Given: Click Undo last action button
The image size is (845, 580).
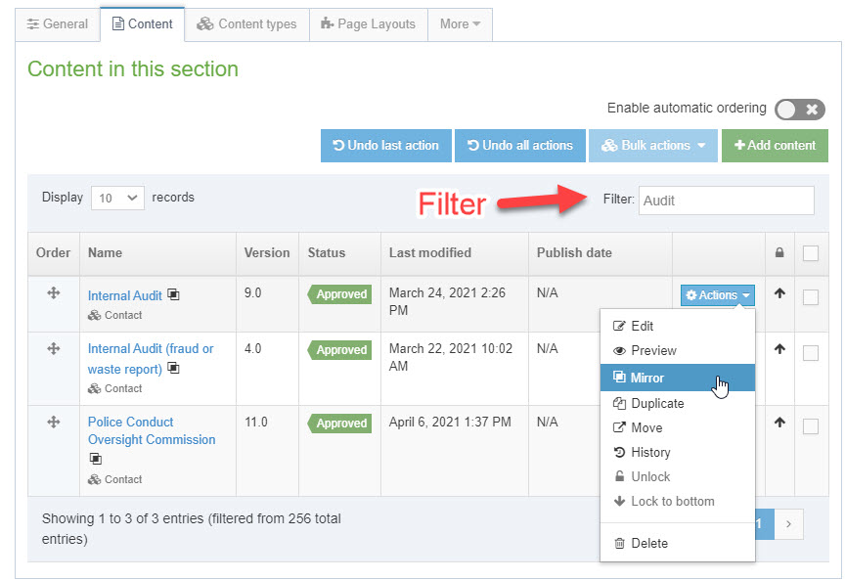Looking at the screenshot, I should (386, 146).
